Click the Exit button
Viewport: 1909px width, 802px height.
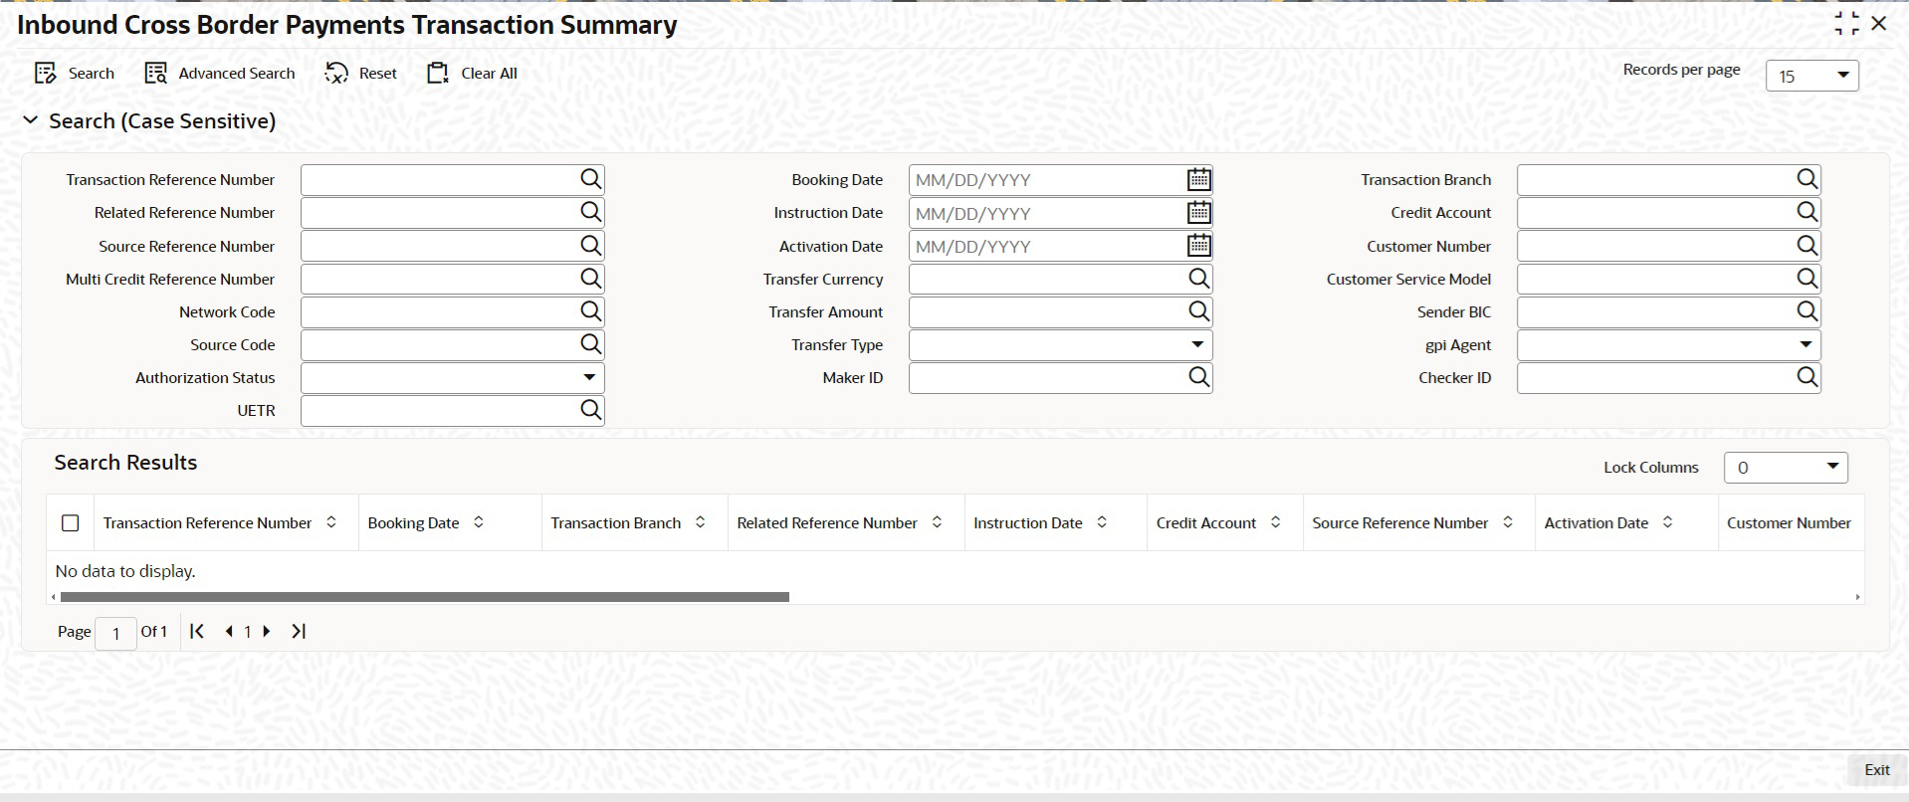pyautogui.click(x=1876, y=769)
